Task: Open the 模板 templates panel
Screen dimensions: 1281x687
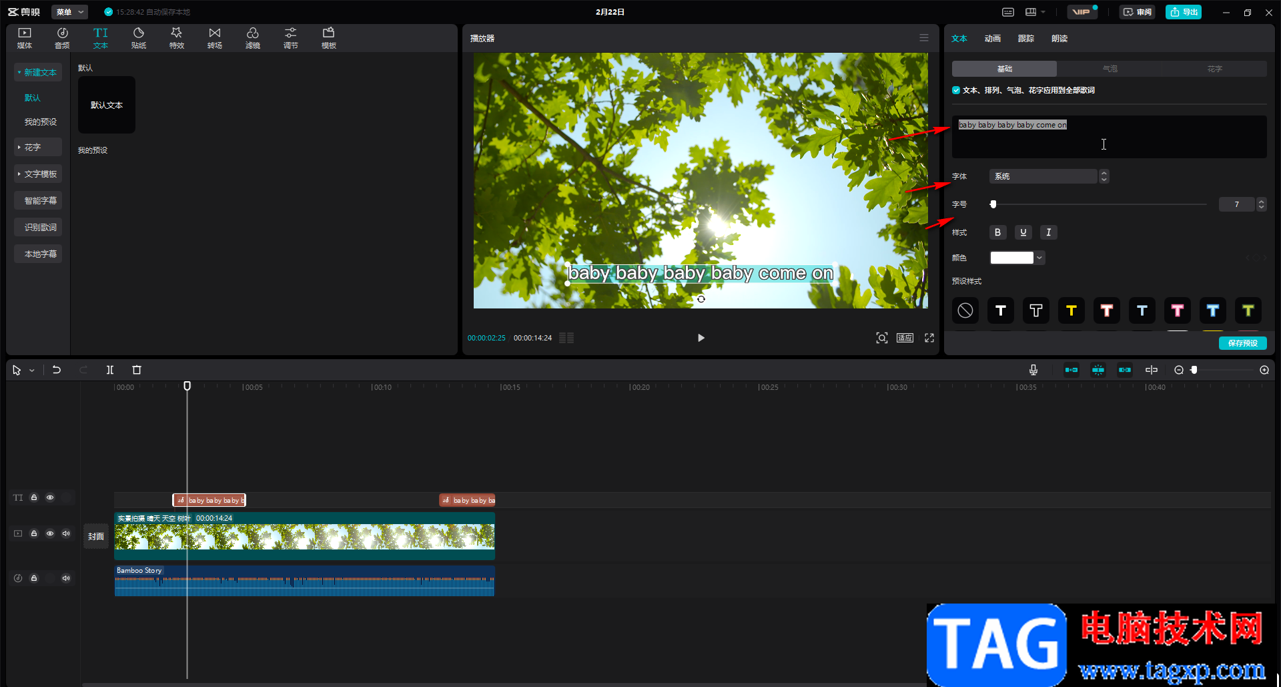Action: pyautogui.click(x=329, y=38)
